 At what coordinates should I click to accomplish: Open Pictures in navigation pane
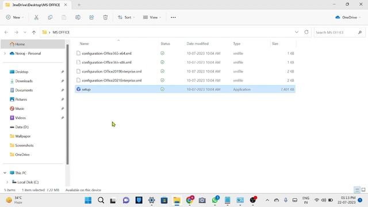[x=21, y=99]
